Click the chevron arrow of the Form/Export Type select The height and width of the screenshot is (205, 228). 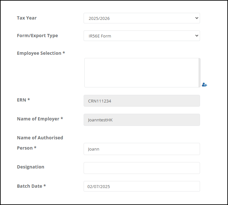click(196, 36)
